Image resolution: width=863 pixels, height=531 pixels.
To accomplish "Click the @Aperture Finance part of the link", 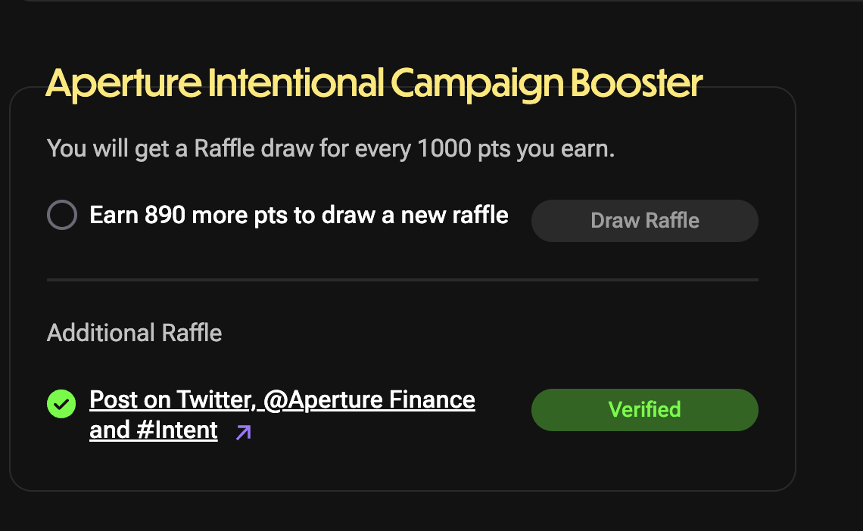I will point(369,399).
